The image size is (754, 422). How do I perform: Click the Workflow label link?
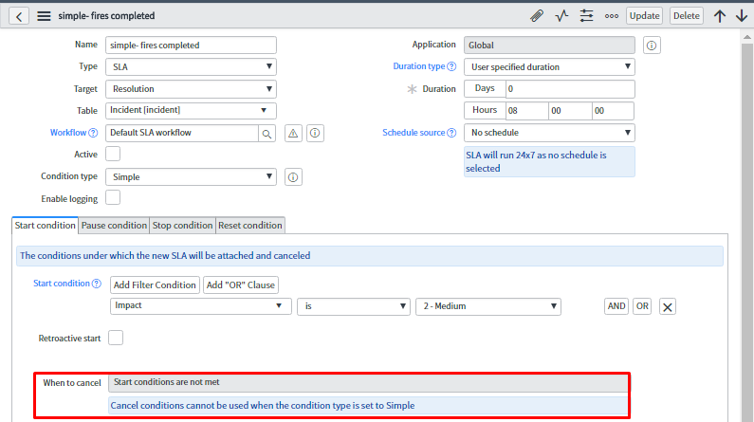tap(68, 133)
